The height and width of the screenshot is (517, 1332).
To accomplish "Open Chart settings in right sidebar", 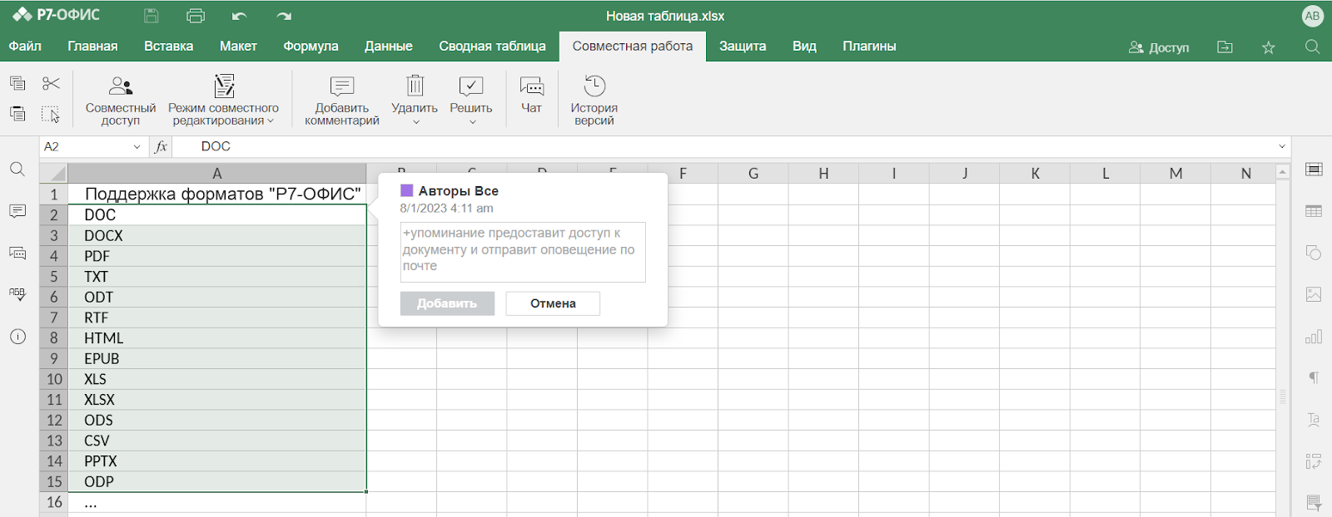I will click(x=1314, y=337).
